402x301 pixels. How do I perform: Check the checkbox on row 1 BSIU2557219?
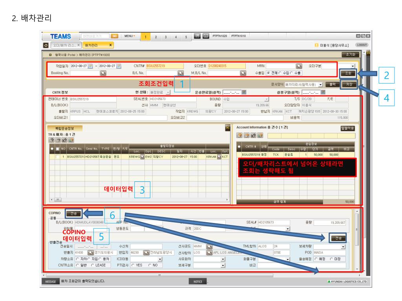(57, 157)
